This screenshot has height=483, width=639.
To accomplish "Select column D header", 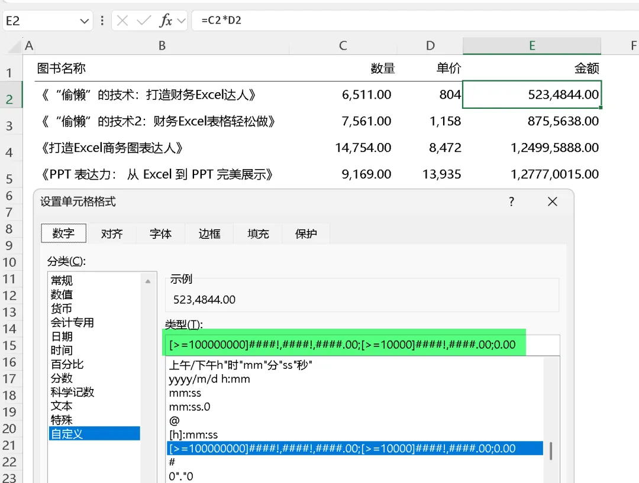I will pos(430,46).
